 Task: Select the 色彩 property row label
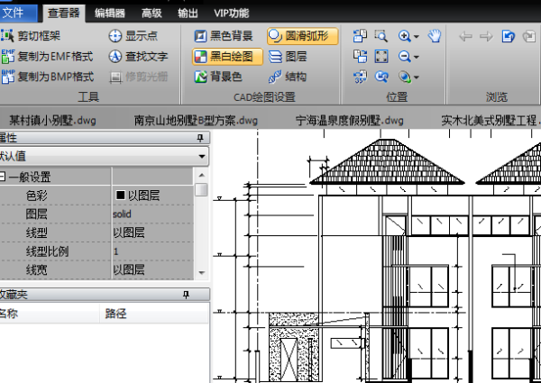tap(37, 196)
